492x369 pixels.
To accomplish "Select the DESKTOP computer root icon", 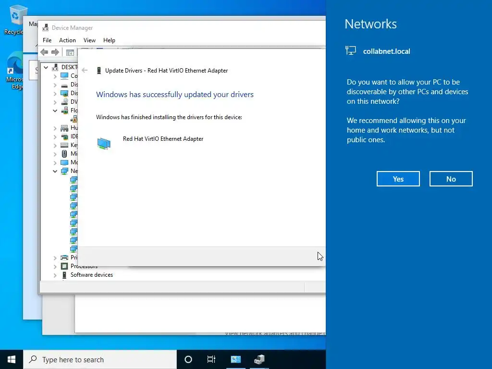I will pos(55,67).
